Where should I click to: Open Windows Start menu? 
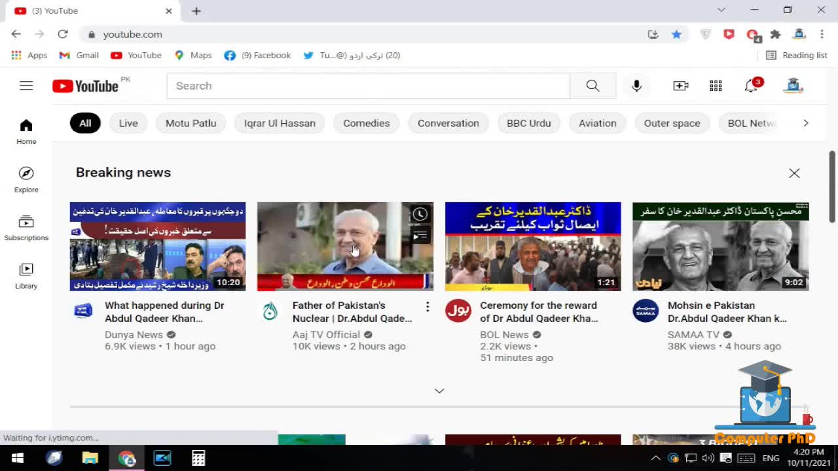tap(18, 458)
